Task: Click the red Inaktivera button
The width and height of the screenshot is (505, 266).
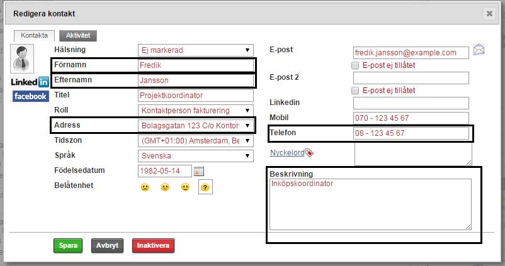Action: [x=153, y=245]
